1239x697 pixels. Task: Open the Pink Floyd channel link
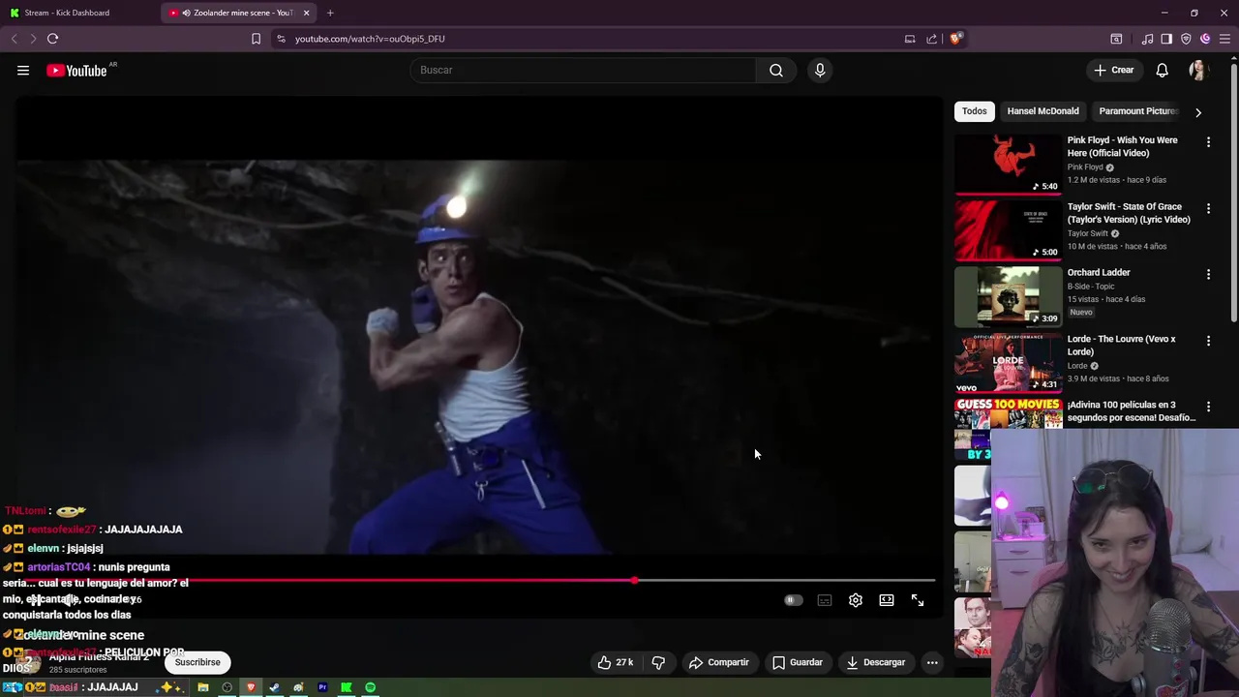click(x=1085, y=167)
